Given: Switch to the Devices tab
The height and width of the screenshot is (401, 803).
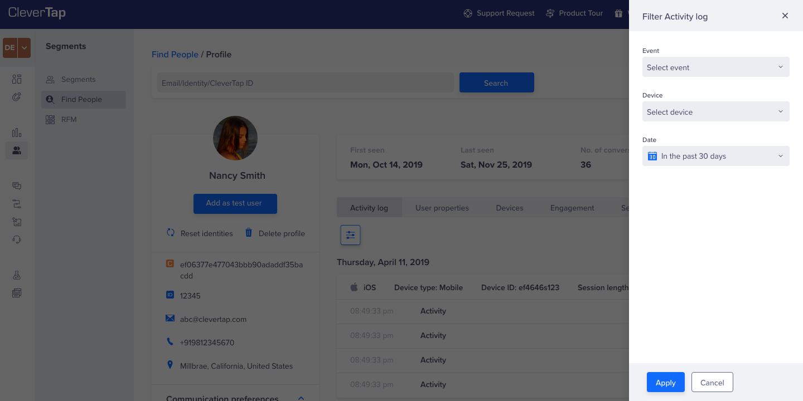Looking at the screenshot, I should pos(509,208).
